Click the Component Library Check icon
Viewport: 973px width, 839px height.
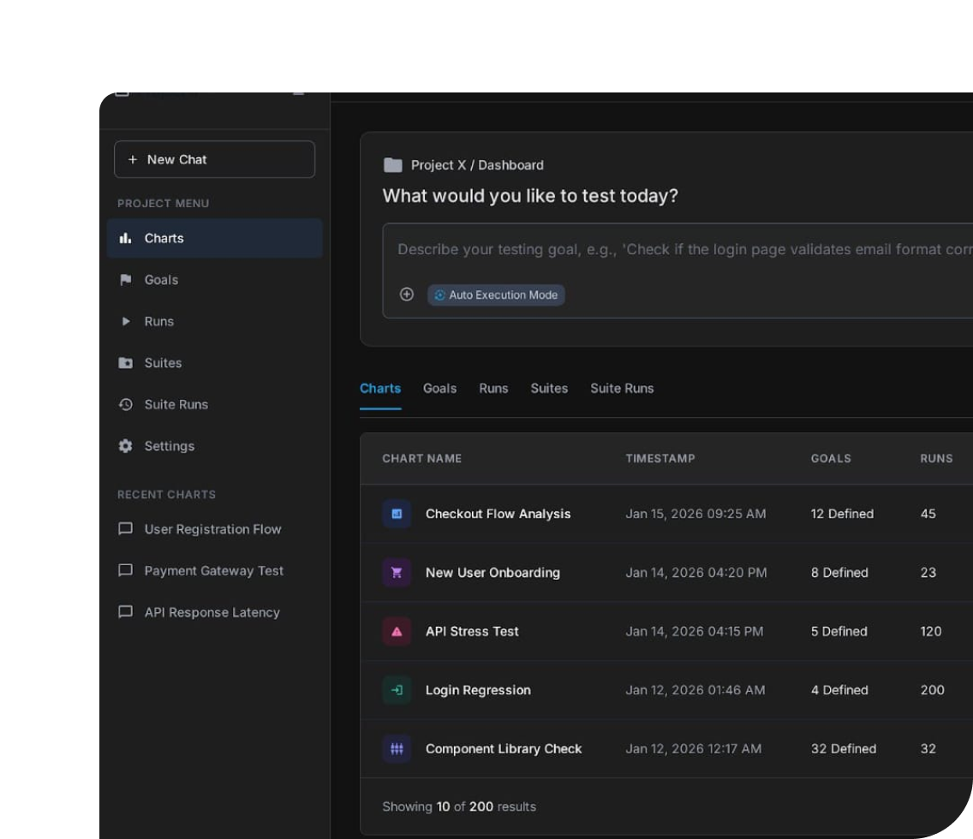click(397, 749)
